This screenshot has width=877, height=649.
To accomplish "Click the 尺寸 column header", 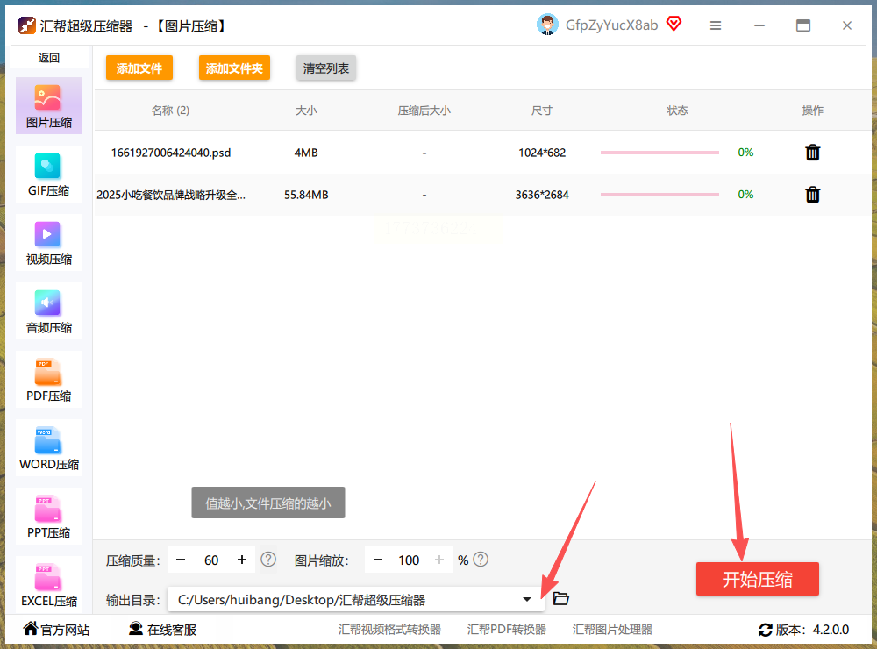I will pyautogui.click(x=542, y=111).
